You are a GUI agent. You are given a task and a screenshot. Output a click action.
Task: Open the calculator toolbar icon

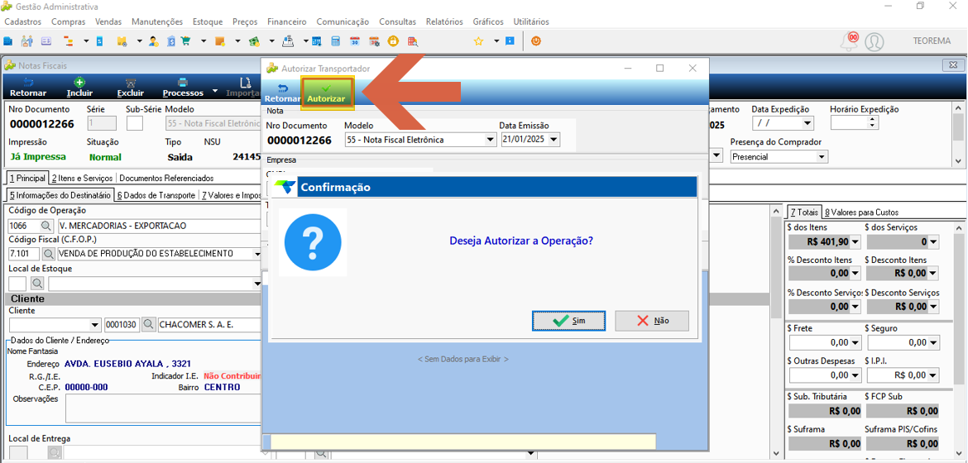coord(335,41)
